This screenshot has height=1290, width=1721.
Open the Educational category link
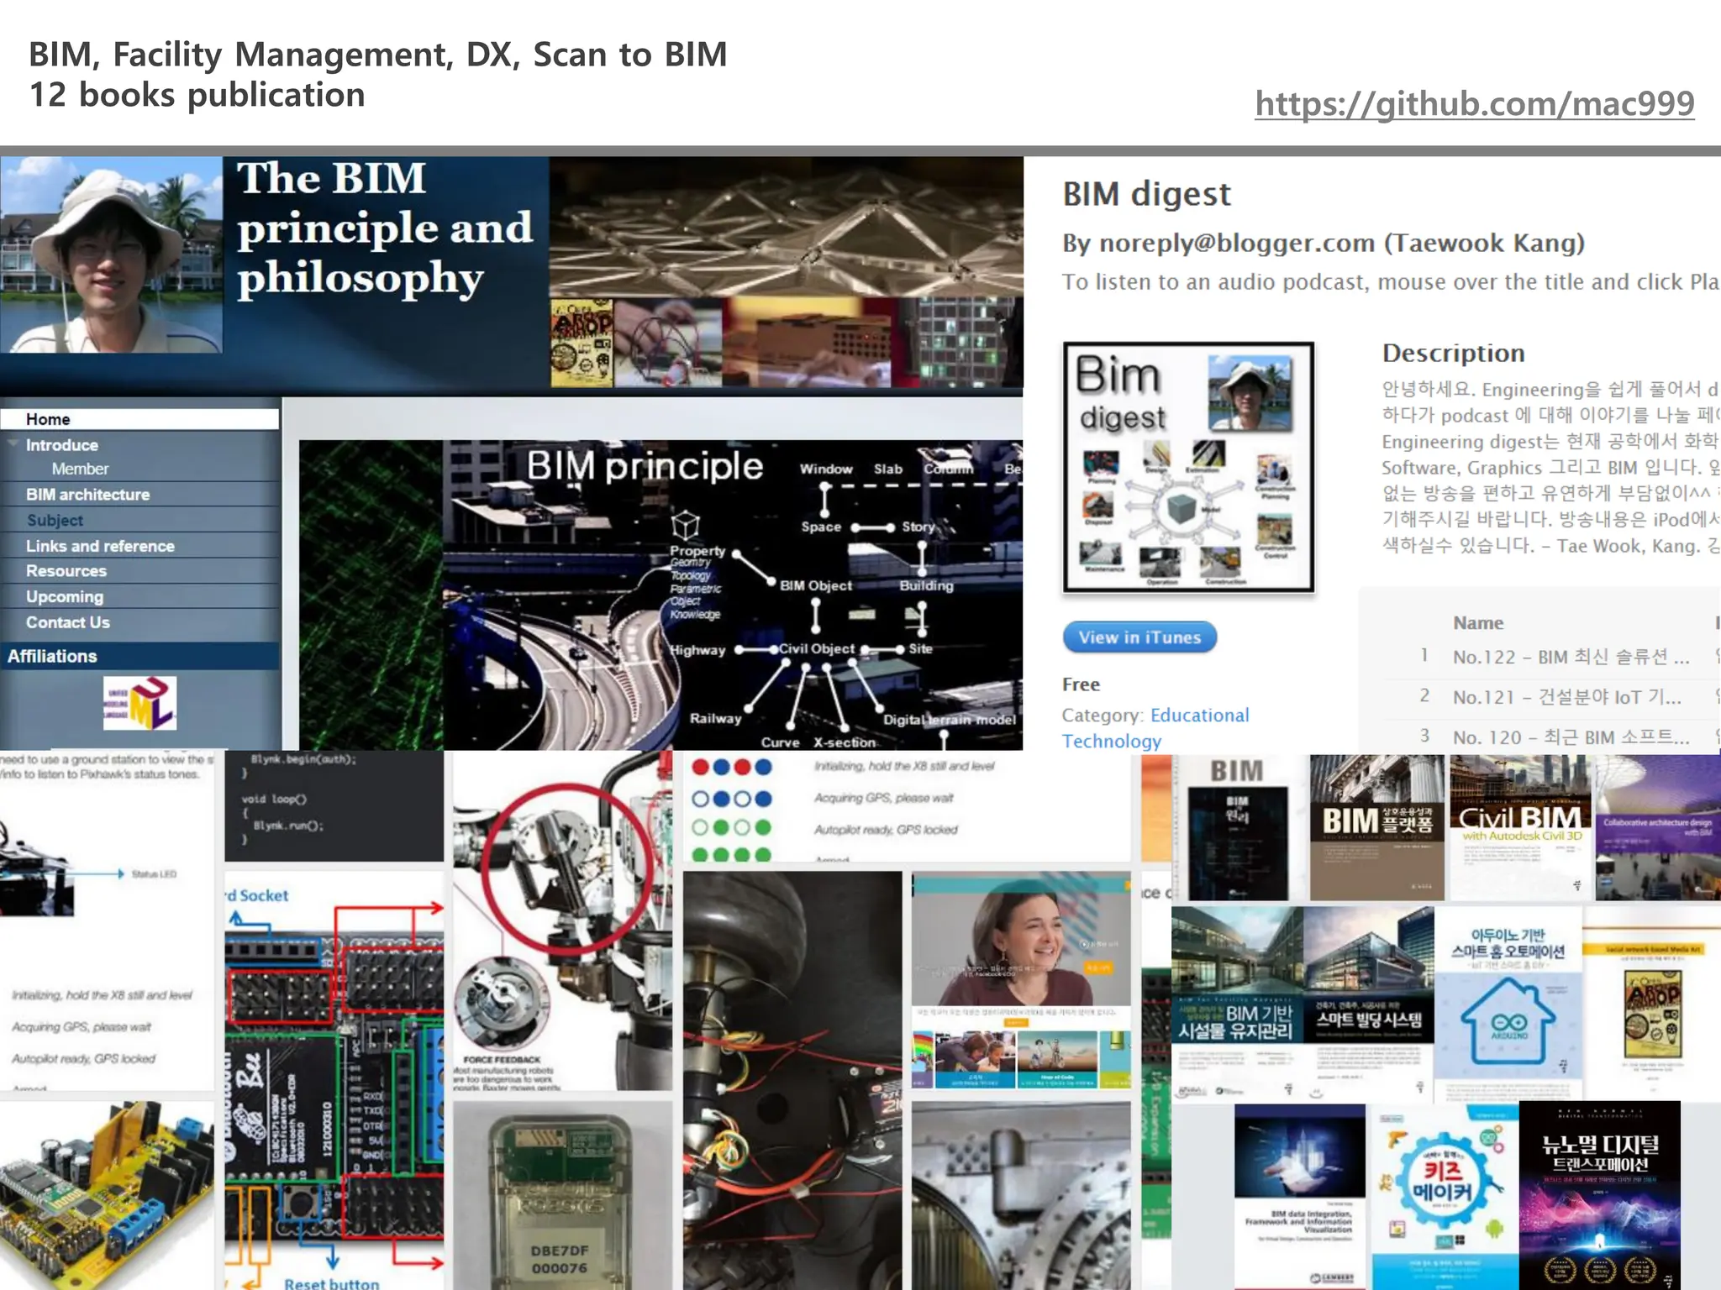click(1199, 716)
